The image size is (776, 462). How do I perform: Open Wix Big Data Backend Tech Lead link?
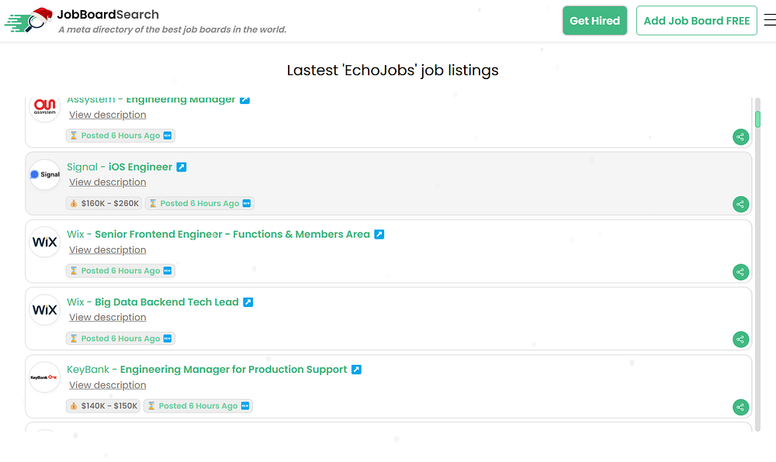(x=152, y=302)
